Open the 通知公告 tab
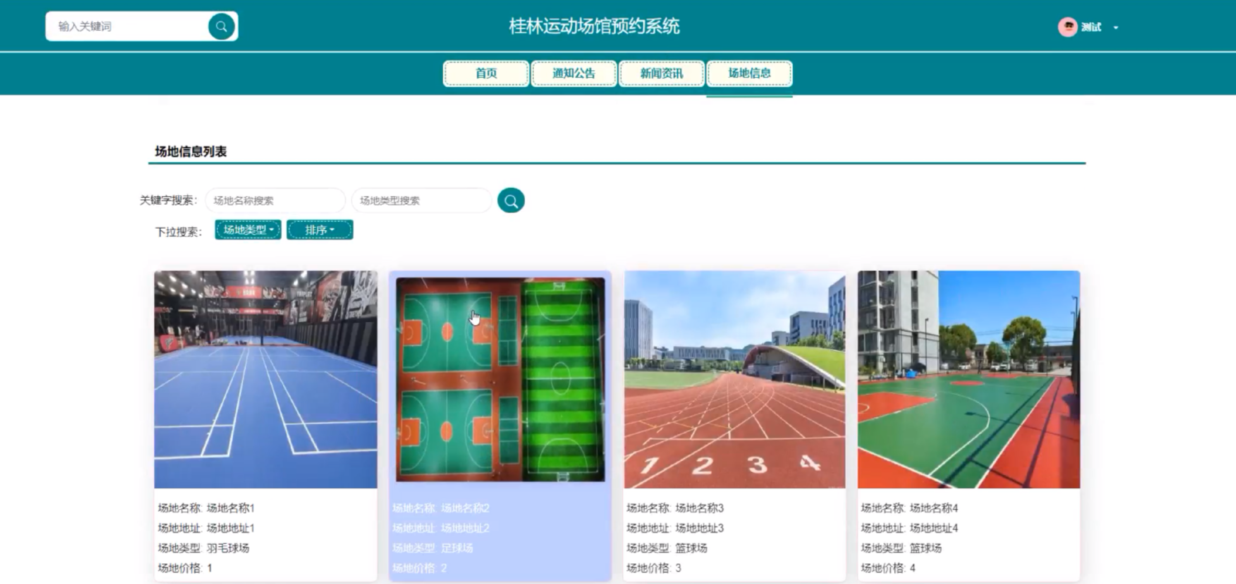 coord(574,74)
